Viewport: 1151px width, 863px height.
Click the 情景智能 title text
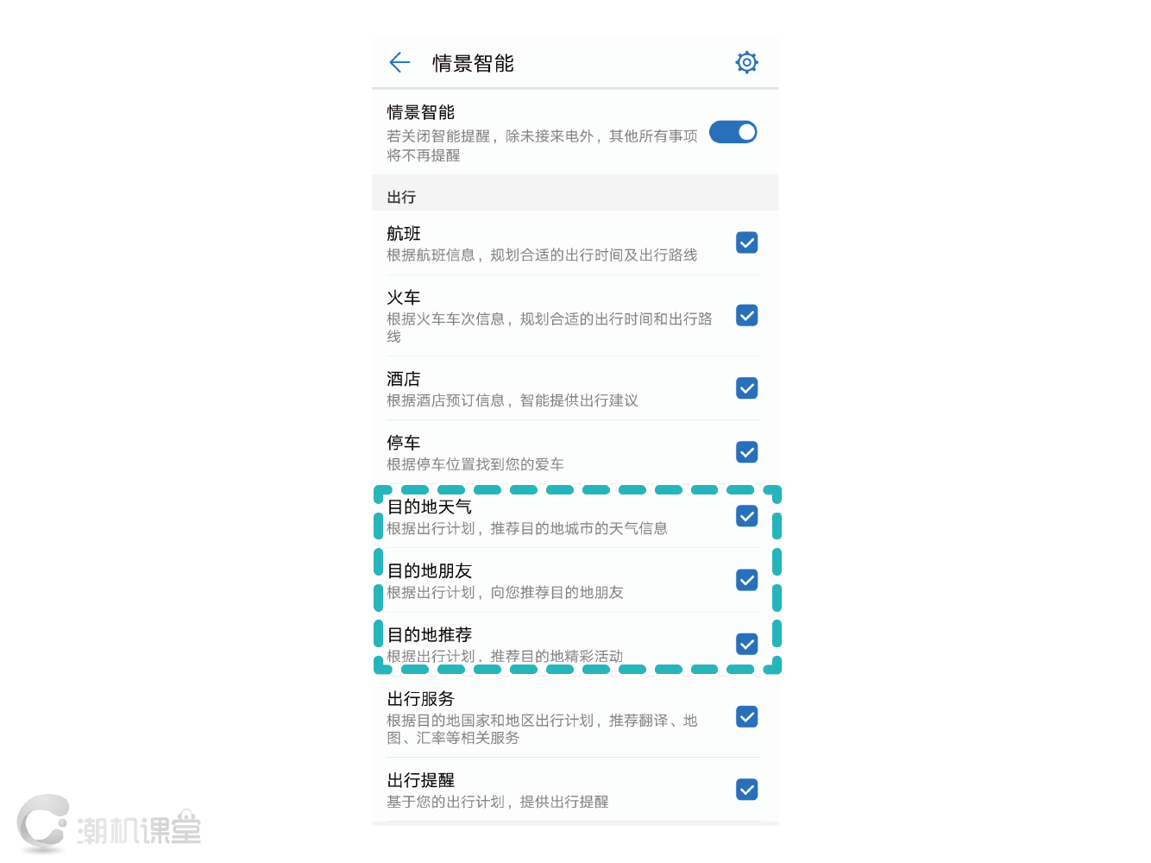(473, 62)
